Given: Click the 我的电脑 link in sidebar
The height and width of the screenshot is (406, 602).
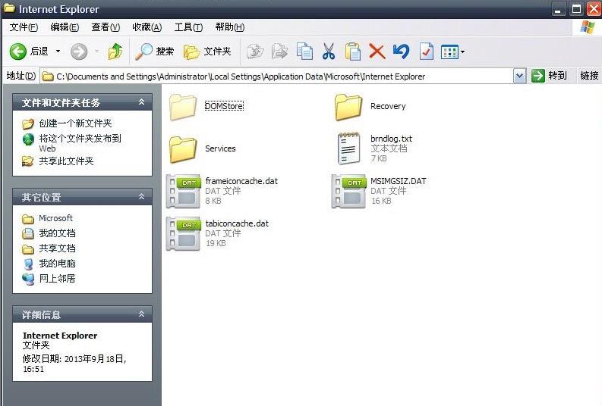Looking at the screenshot, I should pyautogui.click(x=57, y=264).
